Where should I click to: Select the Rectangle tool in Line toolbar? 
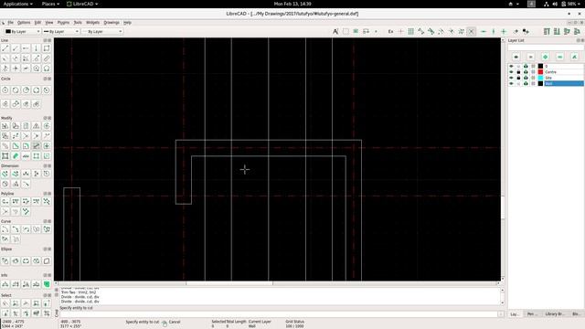point(47,48)
